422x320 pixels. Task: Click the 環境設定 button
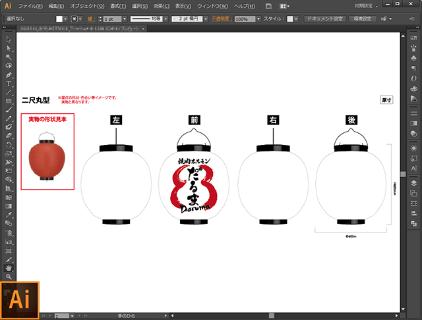pos(363,19)
